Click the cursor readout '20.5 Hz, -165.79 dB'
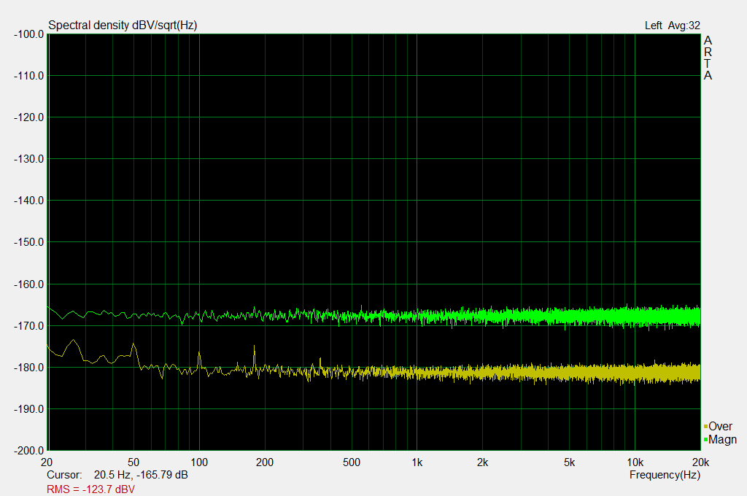Screen dimensions: 747x496 coord(141,475)
